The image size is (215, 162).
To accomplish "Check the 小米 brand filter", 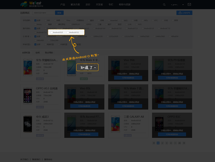I will coord(126,24).
